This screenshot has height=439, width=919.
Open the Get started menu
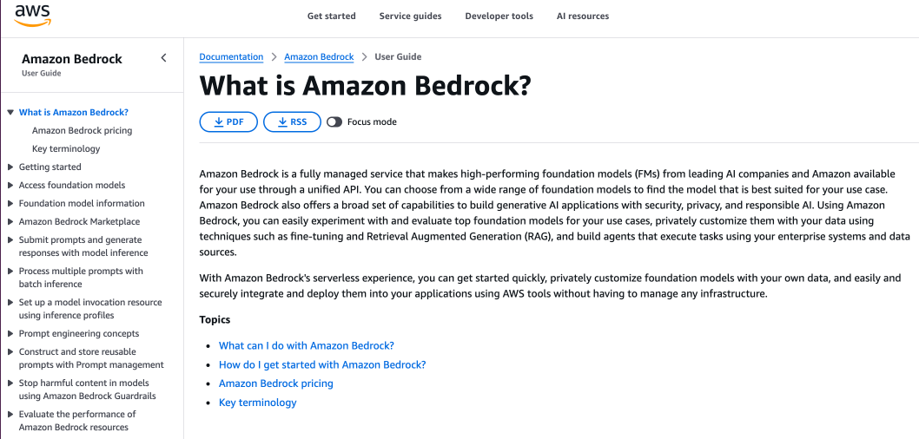click(x=332, y=16)
